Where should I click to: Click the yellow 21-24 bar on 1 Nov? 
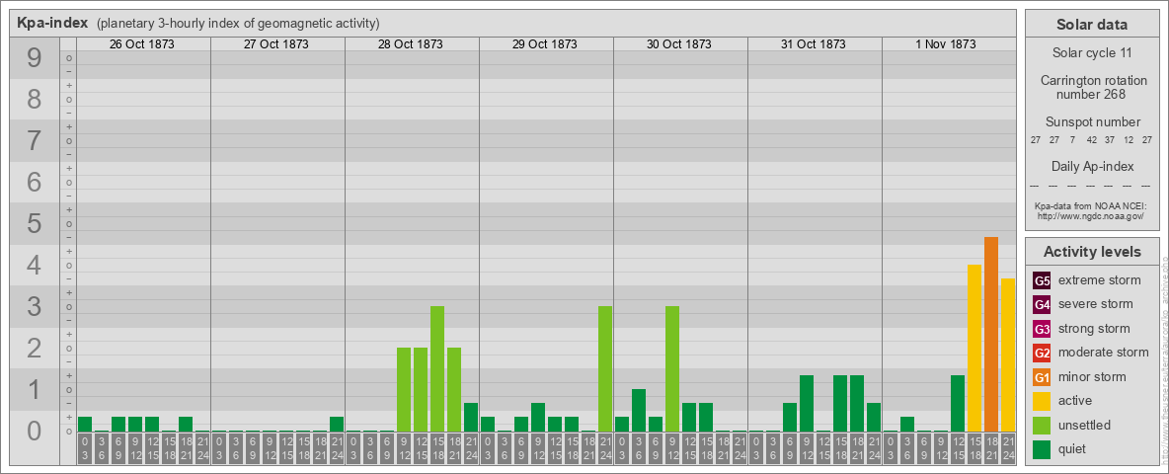coord(1008,355)
